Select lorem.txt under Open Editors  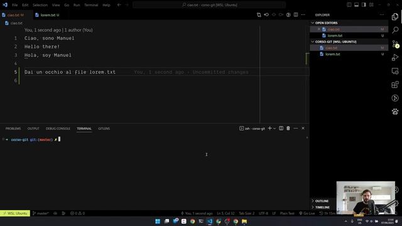tap(349, 36)
